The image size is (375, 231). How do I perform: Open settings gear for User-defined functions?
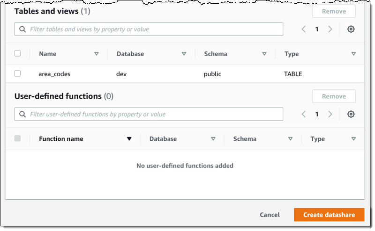tap(351, 114)
